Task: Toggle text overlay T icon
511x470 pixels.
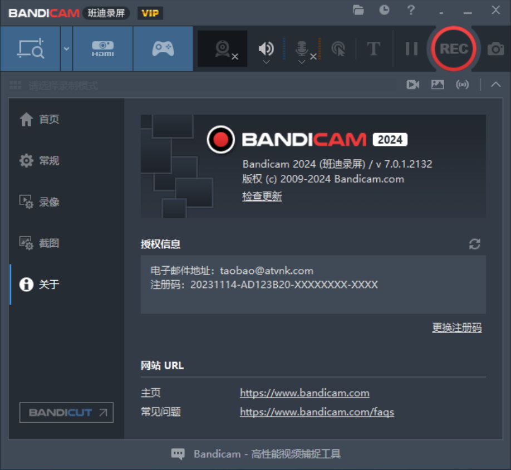Action: (x=374, y=49)
